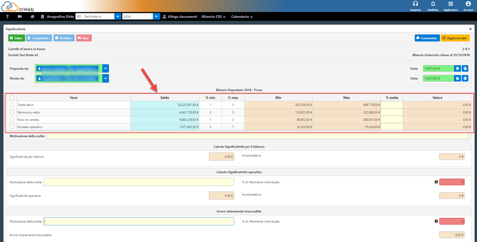
Task: Open the Supporto headset icon
Action: pyautogui.click(x=415, y=4)
